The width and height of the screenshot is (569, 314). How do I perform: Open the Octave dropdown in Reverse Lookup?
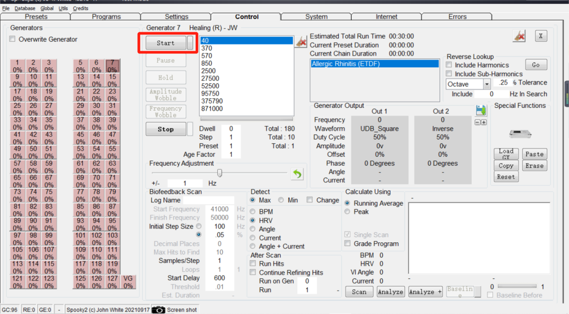click(x=487, y=84)
